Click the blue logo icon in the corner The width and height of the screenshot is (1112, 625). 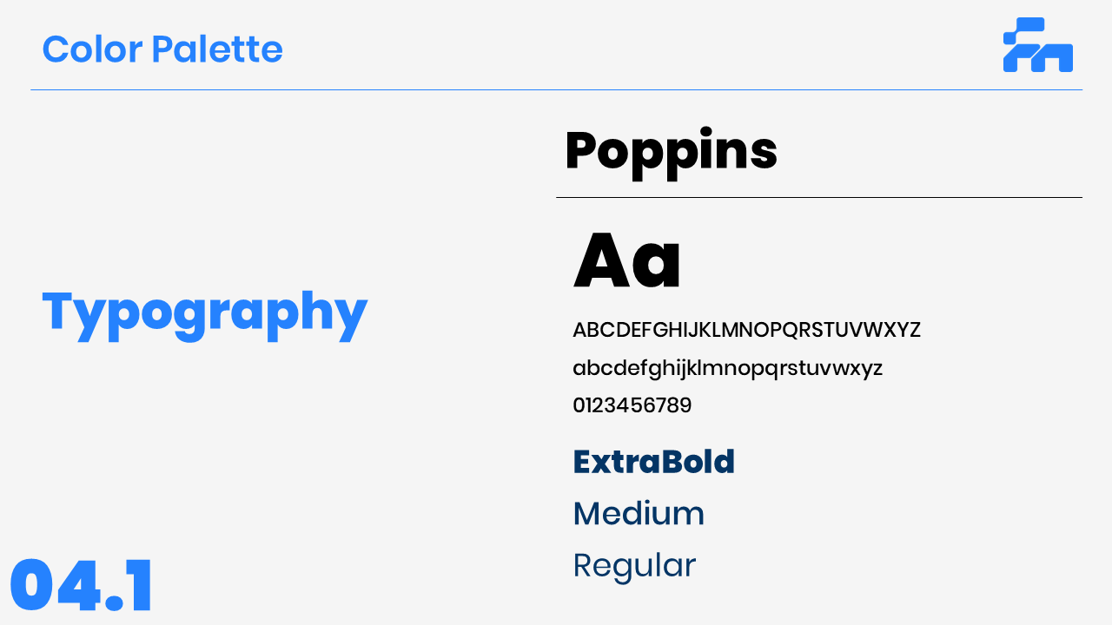pyautogui.click(x=1037, y=45)
